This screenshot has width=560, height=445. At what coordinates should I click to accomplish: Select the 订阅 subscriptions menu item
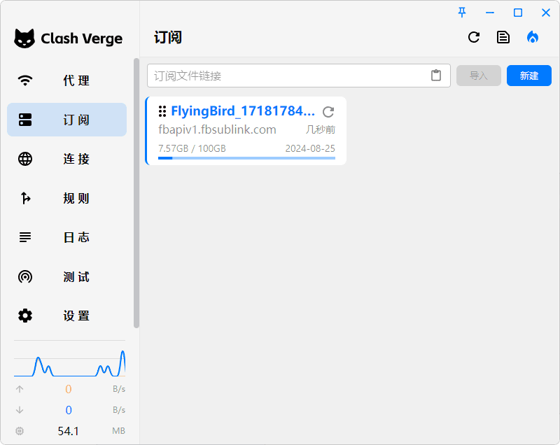click(66, 120)
